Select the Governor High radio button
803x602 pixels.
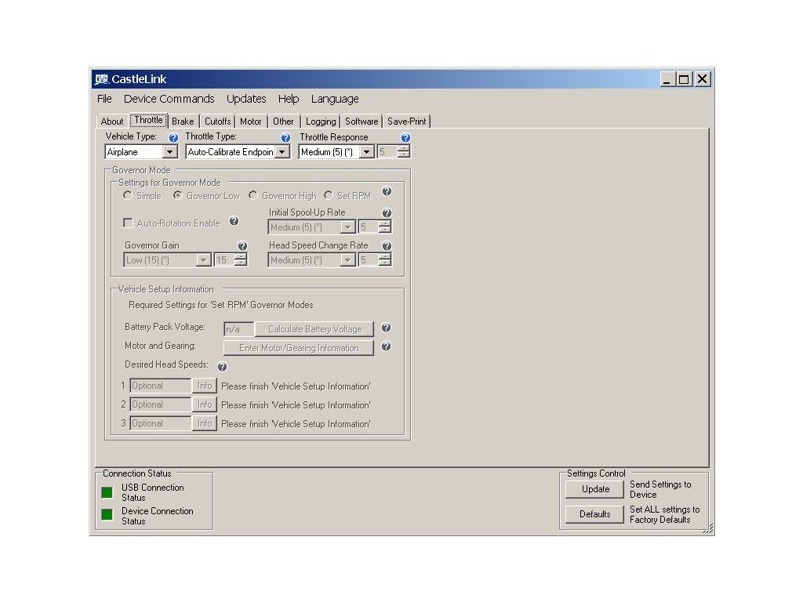[x=253, y=196]
